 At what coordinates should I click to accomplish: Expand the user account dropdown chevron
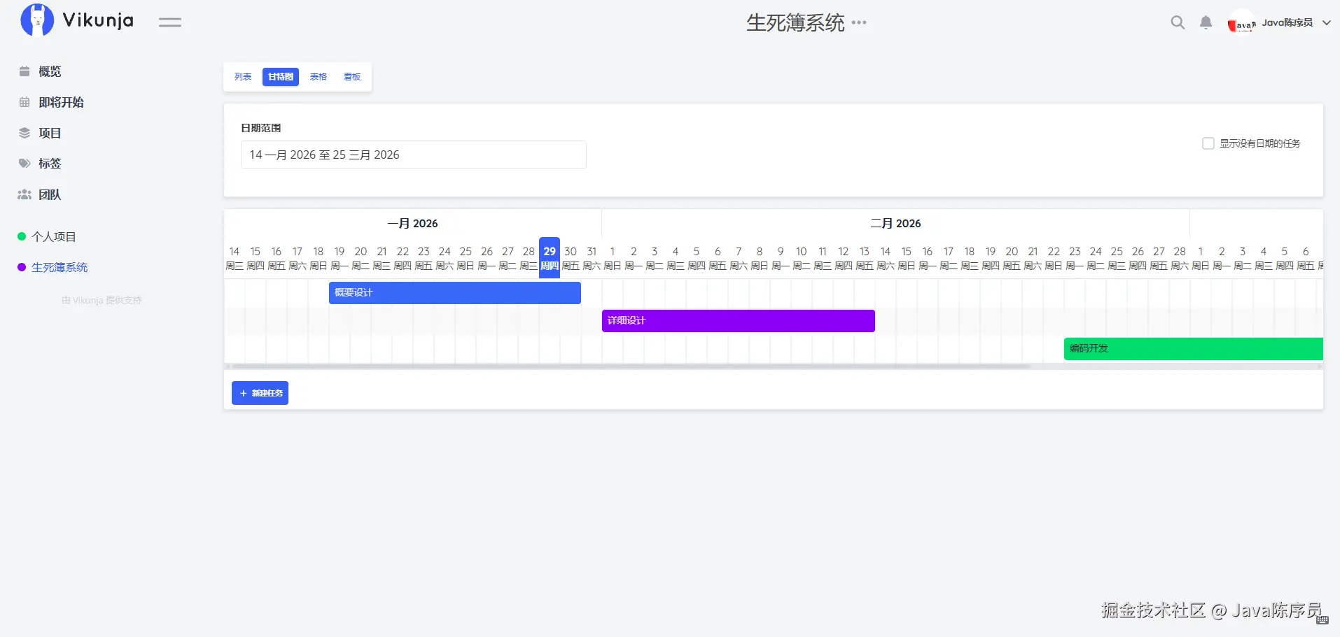click(x=1326, y=22)
